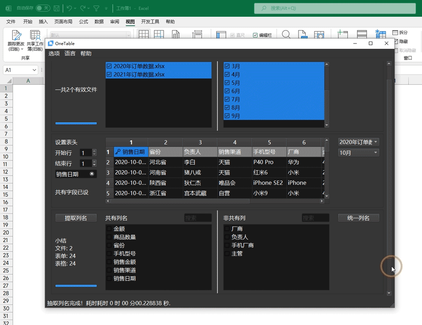Open the 选项 menu in OneTable

point(54,53)
